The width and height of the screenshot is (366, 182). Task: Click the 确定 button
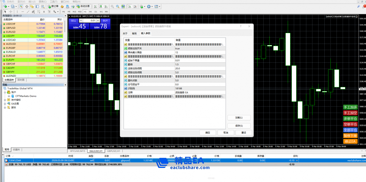point(207,133)
